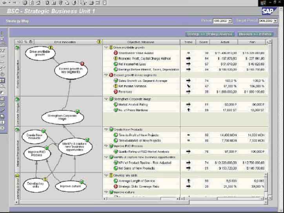The height and width of the screenshot is (213, 284).
Task: Click the Actual column header
Action: [224, 42]
